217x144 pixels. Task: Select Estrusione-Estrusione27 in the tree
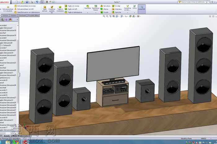[x=8, y=98]
